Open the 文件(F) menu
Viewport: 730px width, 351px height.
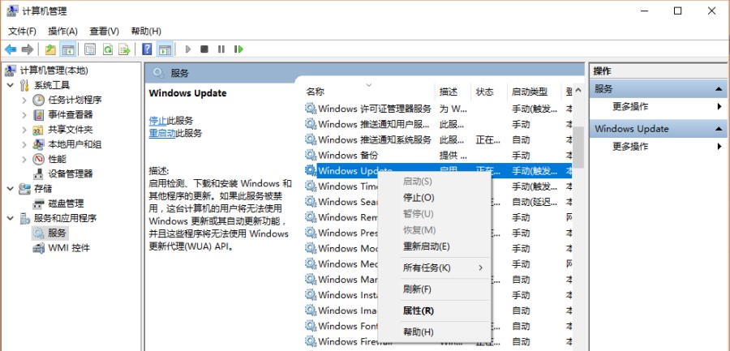(23, 31)
